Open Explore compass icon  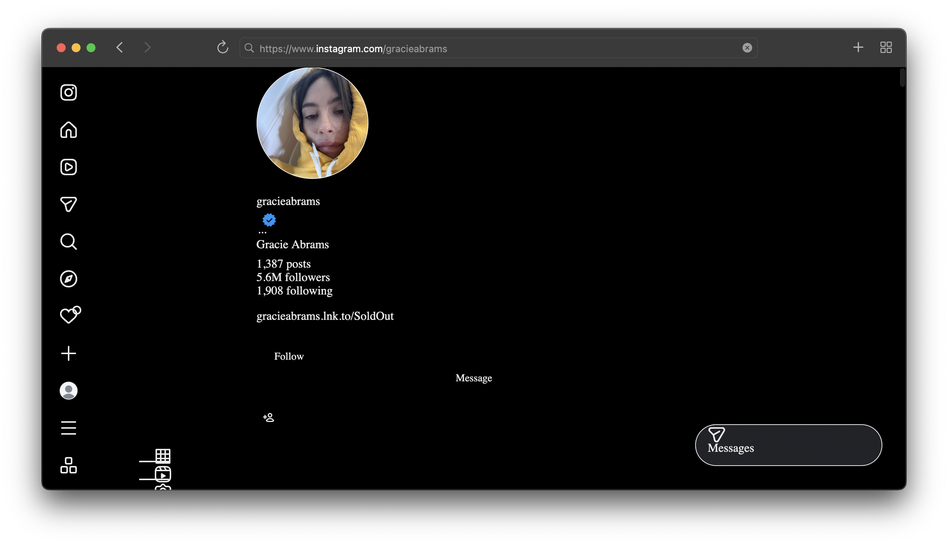(x=69, y=279)
